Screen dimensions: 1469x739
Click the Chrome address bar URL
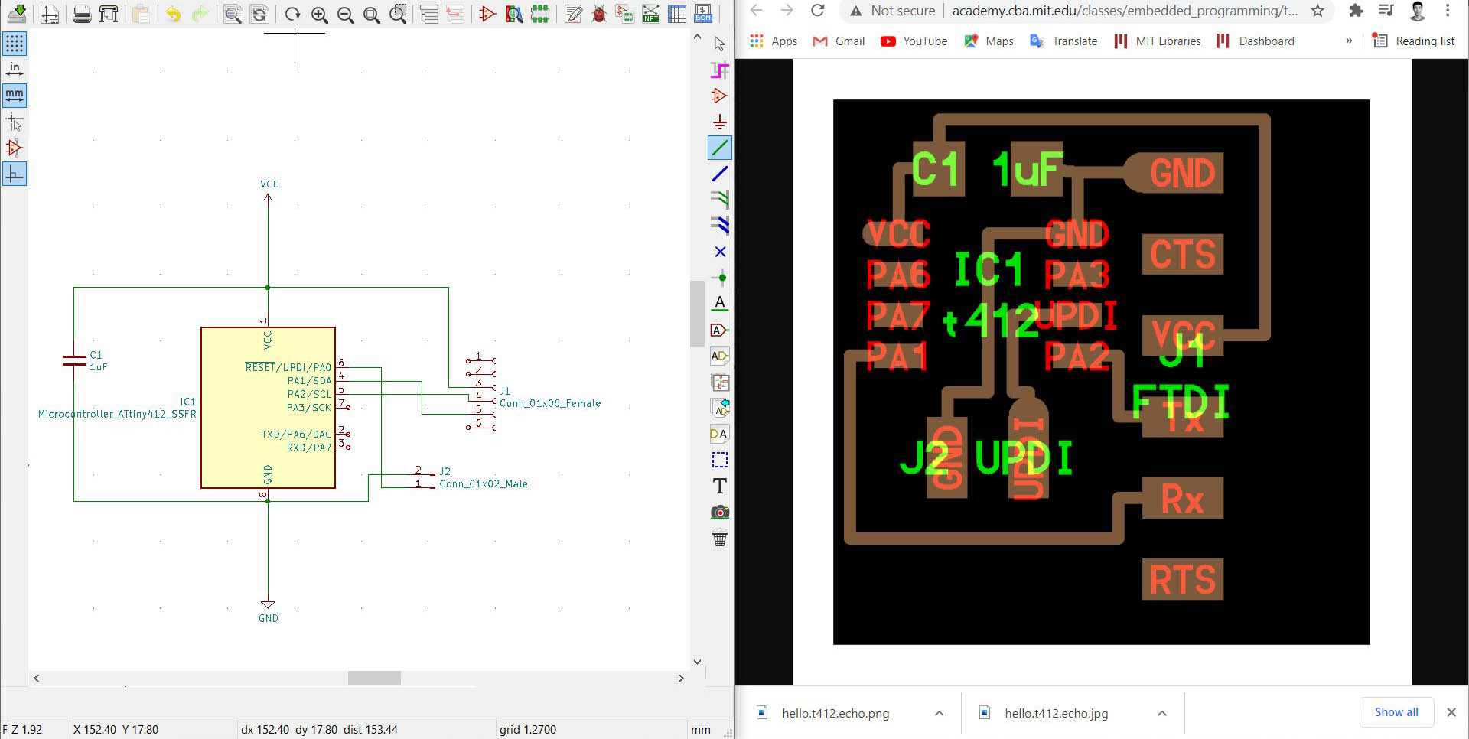point(1124,11)
